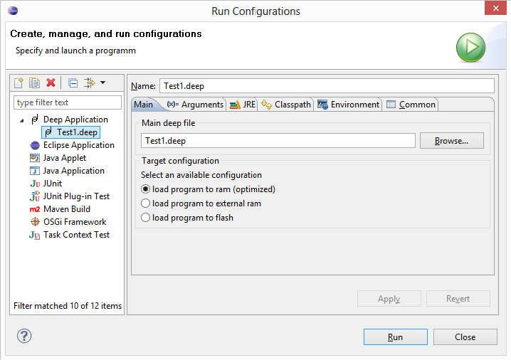Select Eclipse Application in the tree
Image resolution: width=511 pixels, height=360 pixels.
coord(78,145)
